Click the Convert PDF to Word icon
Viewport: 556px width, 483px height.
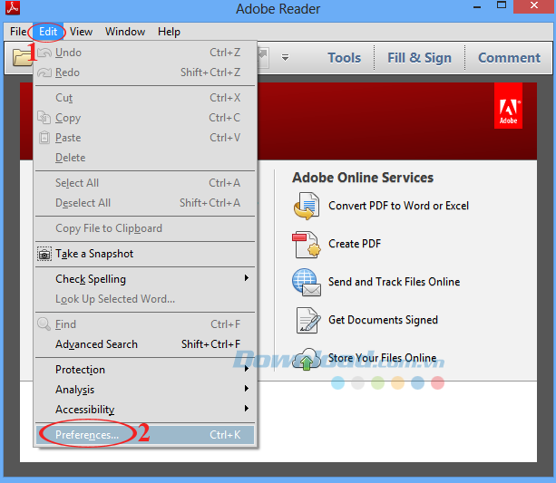click(307, 206)
